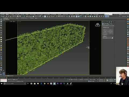The width and height of the screenshot is (129, 97).
Task: Activate the Select and Link tool
Action: point(6,16)
